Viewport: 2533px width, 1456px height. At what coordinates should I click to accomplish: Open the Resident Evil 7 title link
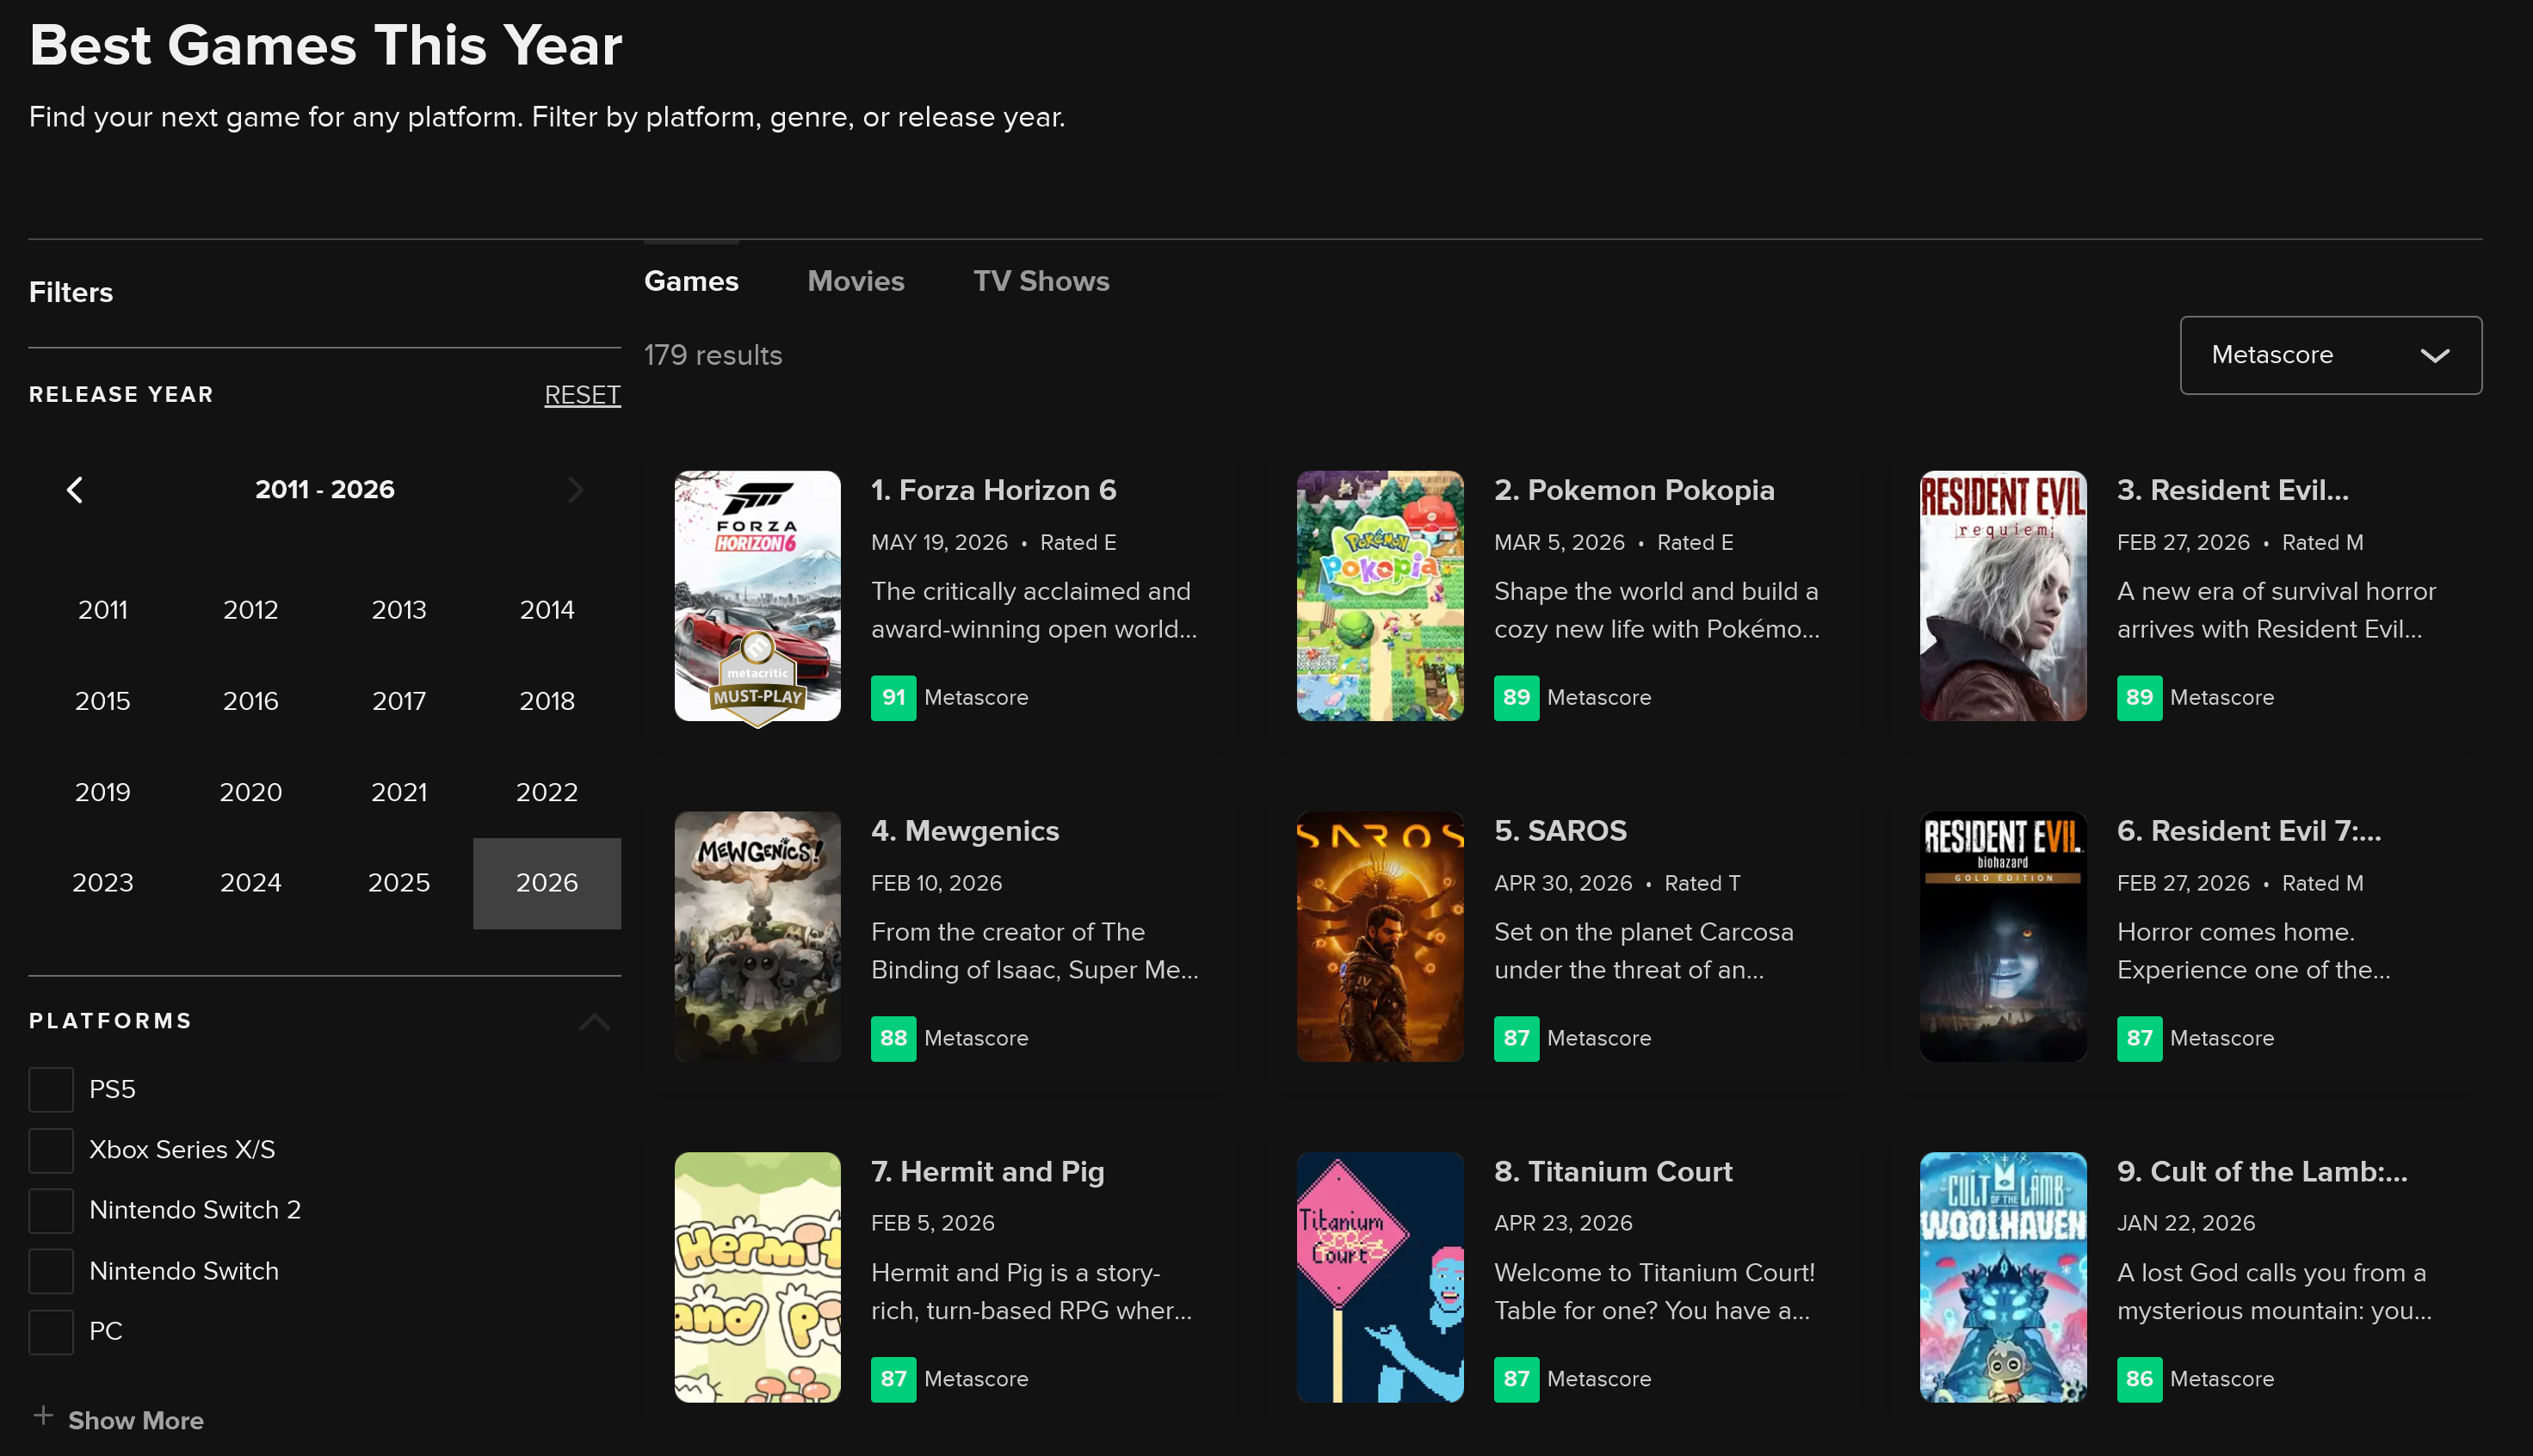(x=2249, y=831)
